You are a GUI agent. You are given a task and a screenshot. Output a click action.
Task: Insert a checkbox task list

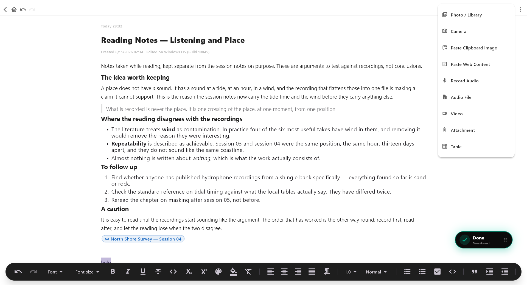tap(437, 272)
